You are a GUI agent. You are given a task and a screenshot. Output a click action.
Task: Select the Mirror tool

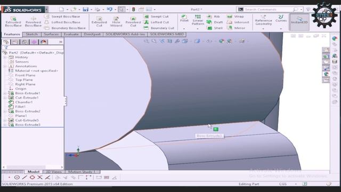[x=236, y=28]
